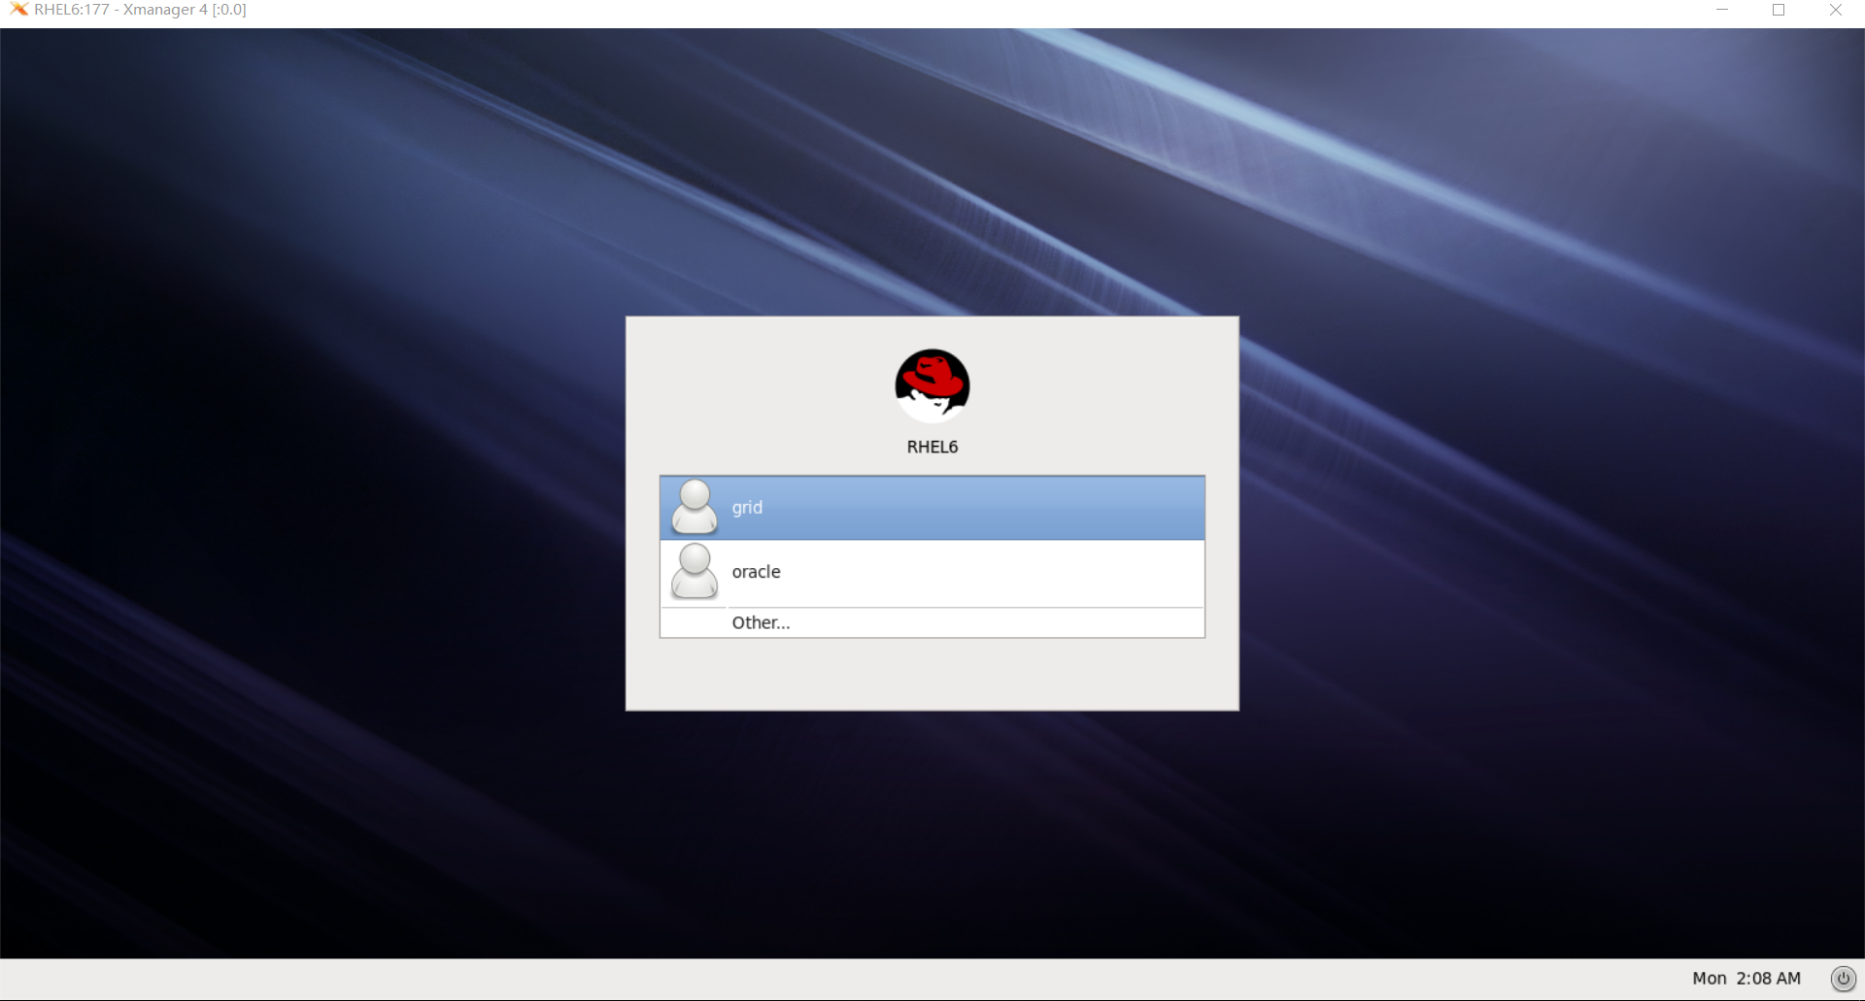The width and height of the screenshot is (1865, 1001).
Task: Select the oracle user account
Action: coord(932,572)
